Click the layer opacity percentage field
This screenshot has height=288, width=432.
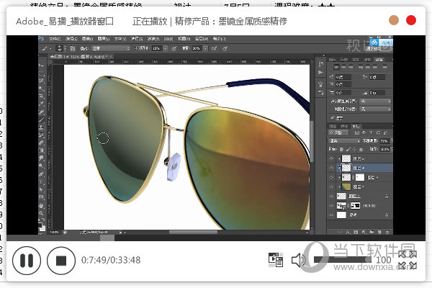[384, 141]
